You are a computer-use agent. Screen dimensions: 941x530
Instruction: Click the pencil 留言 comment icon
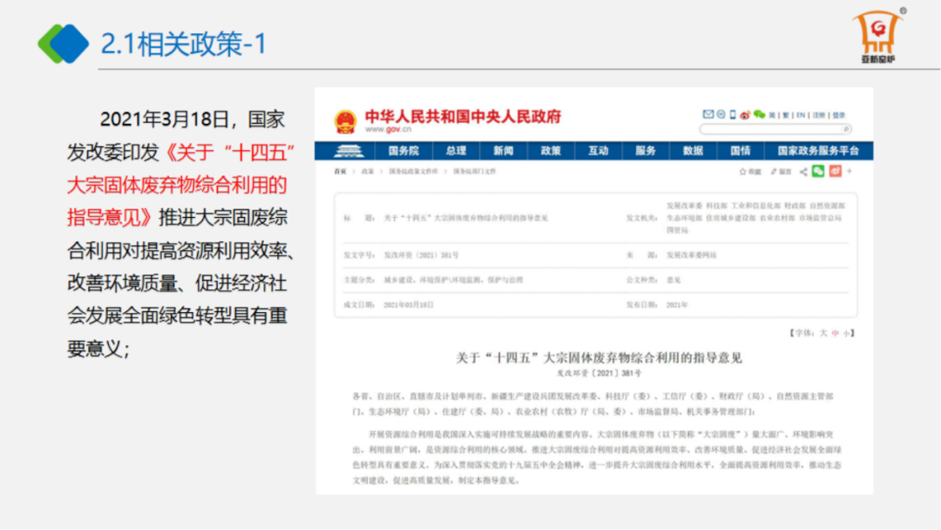tap(774, 172)
